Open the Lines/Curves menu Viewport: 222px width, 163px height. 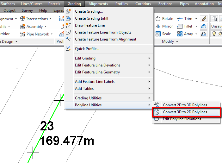tap(32, 4)
